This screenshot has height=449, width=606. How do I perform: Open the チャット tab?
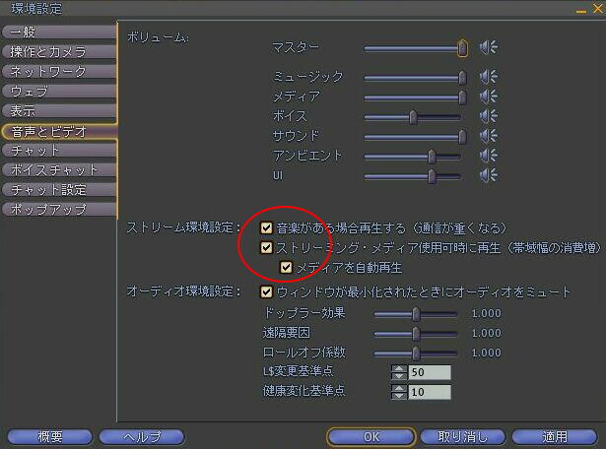pyautogui.click(x=59, y=151)
